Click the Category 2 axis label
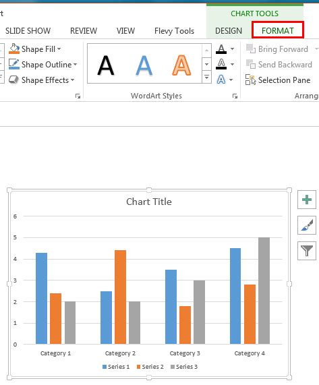The width and height of the screenshot is (319, 385). point(120,353)
